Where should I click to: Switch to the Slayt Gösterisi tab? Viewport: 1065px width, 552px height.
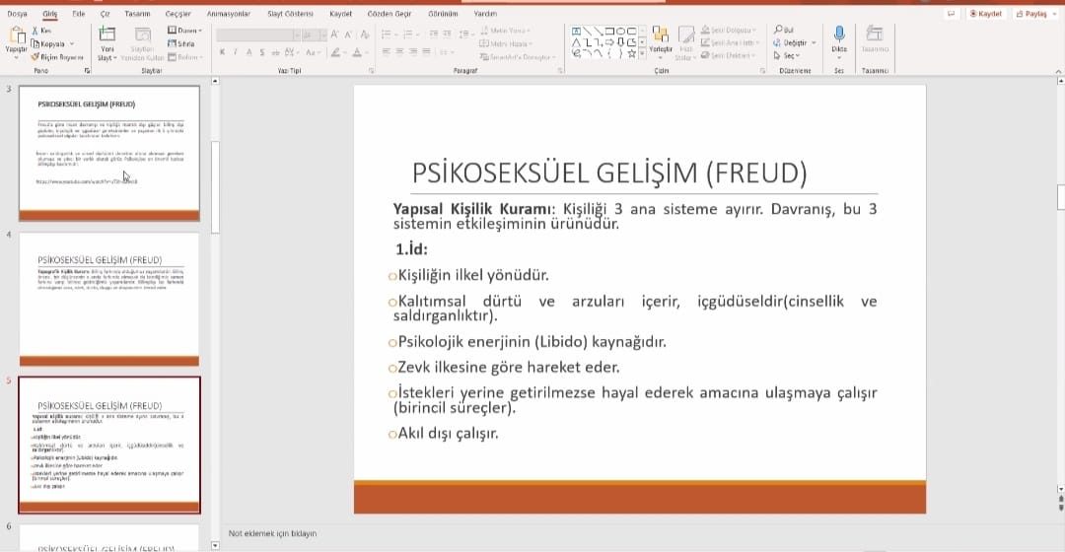(290, 14)
